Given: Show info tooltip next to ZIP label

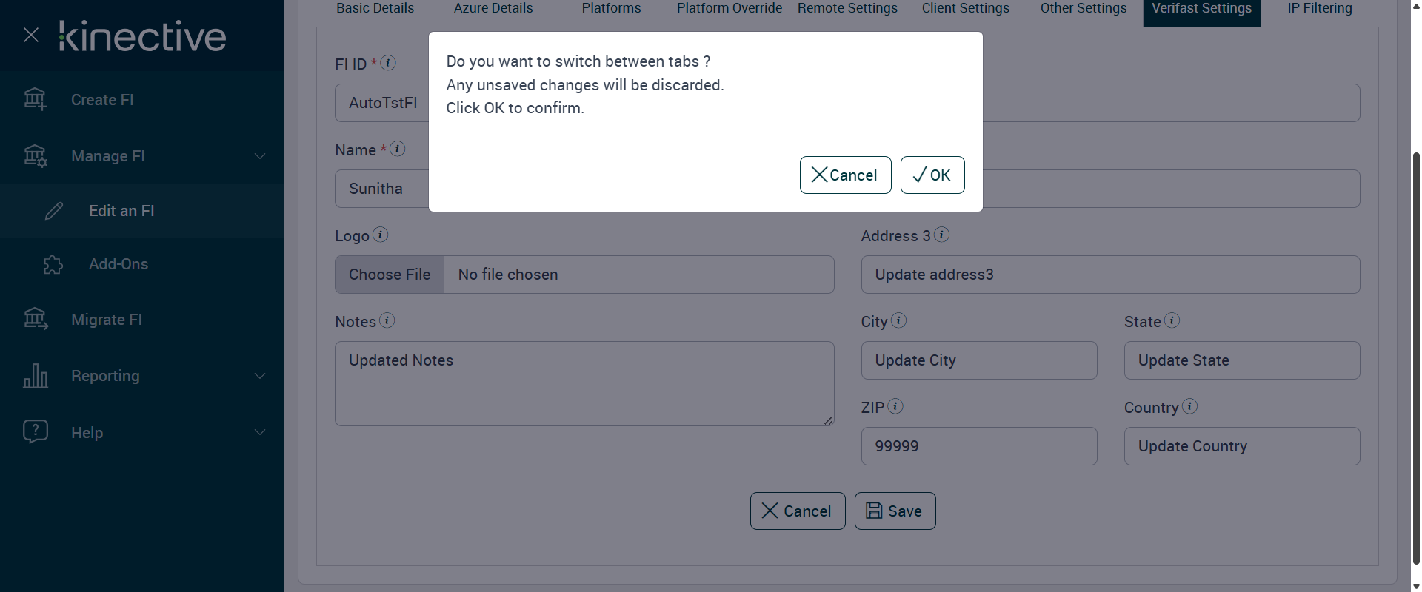Looking at the screenshot, I should (x=895, y=406).
